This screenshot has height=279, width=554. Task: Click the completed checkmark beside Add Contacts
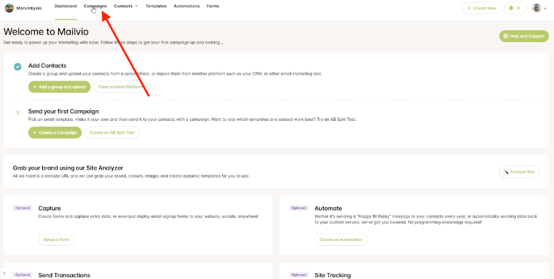(17, 66)
